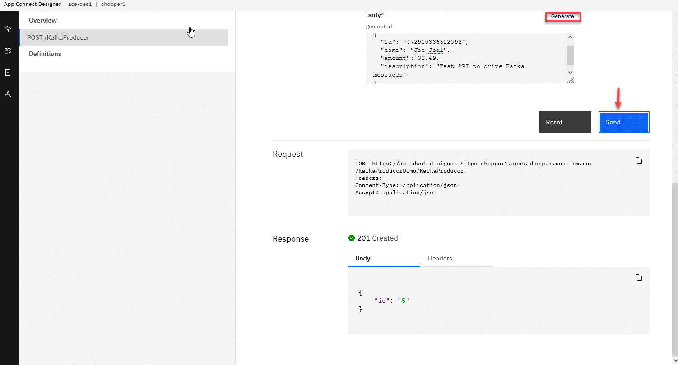This screenshot has width=678, height=365.
Task: Open the Home icon in left sidebar
Action: click(8, 29)
